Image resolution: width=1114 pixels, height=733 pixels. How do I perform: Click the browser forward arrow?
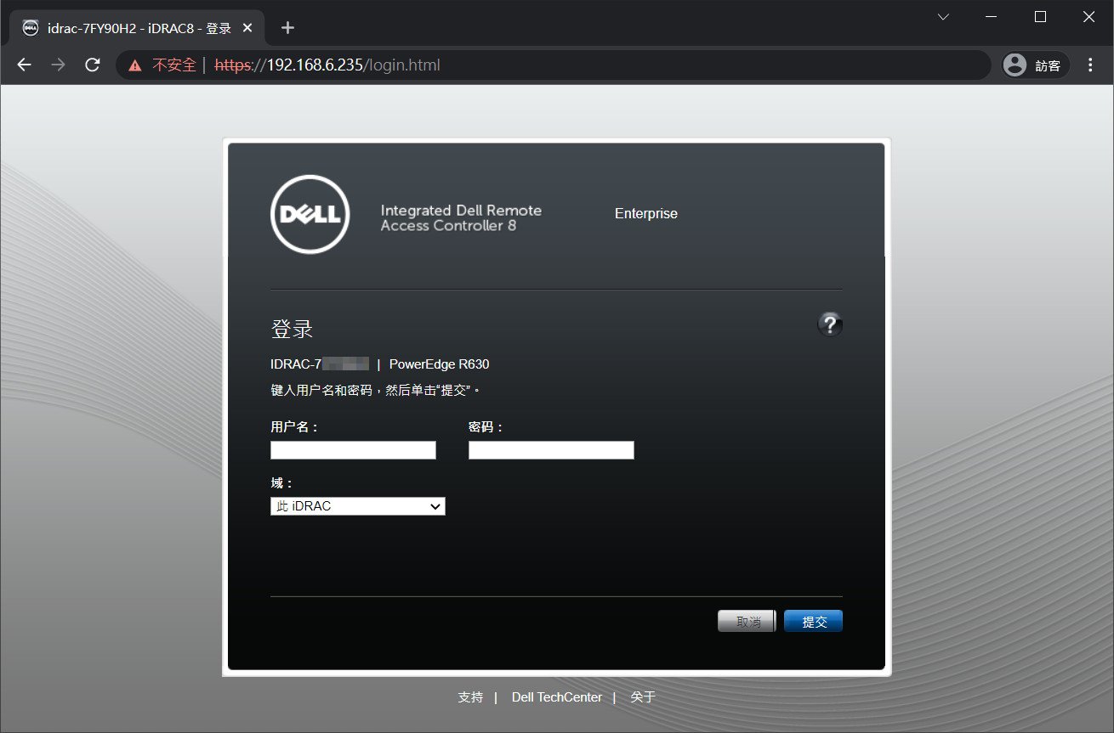58,65
